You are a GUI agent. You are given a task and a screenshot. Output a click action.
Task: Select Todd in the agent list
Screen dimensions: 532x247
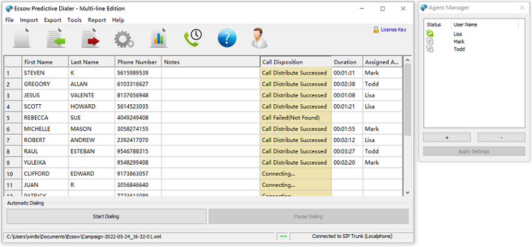pos(459,49)
